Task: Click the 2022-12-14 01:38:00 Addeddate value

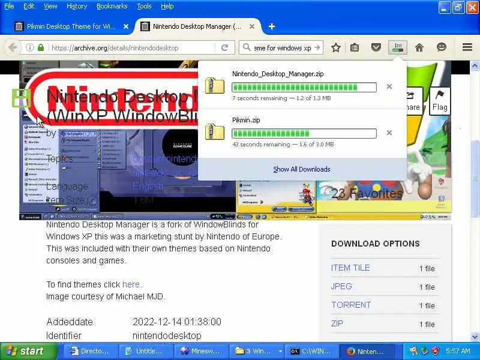Action: click(177, 322)
